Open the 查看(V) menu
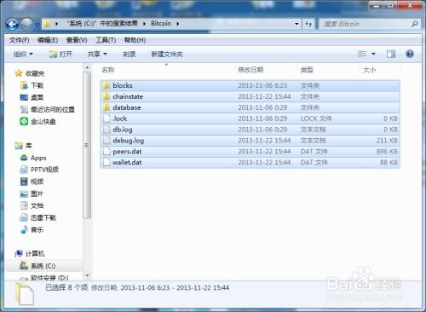Image resolution: width=426 pixels, height=312 pixels. coord(77,40)
